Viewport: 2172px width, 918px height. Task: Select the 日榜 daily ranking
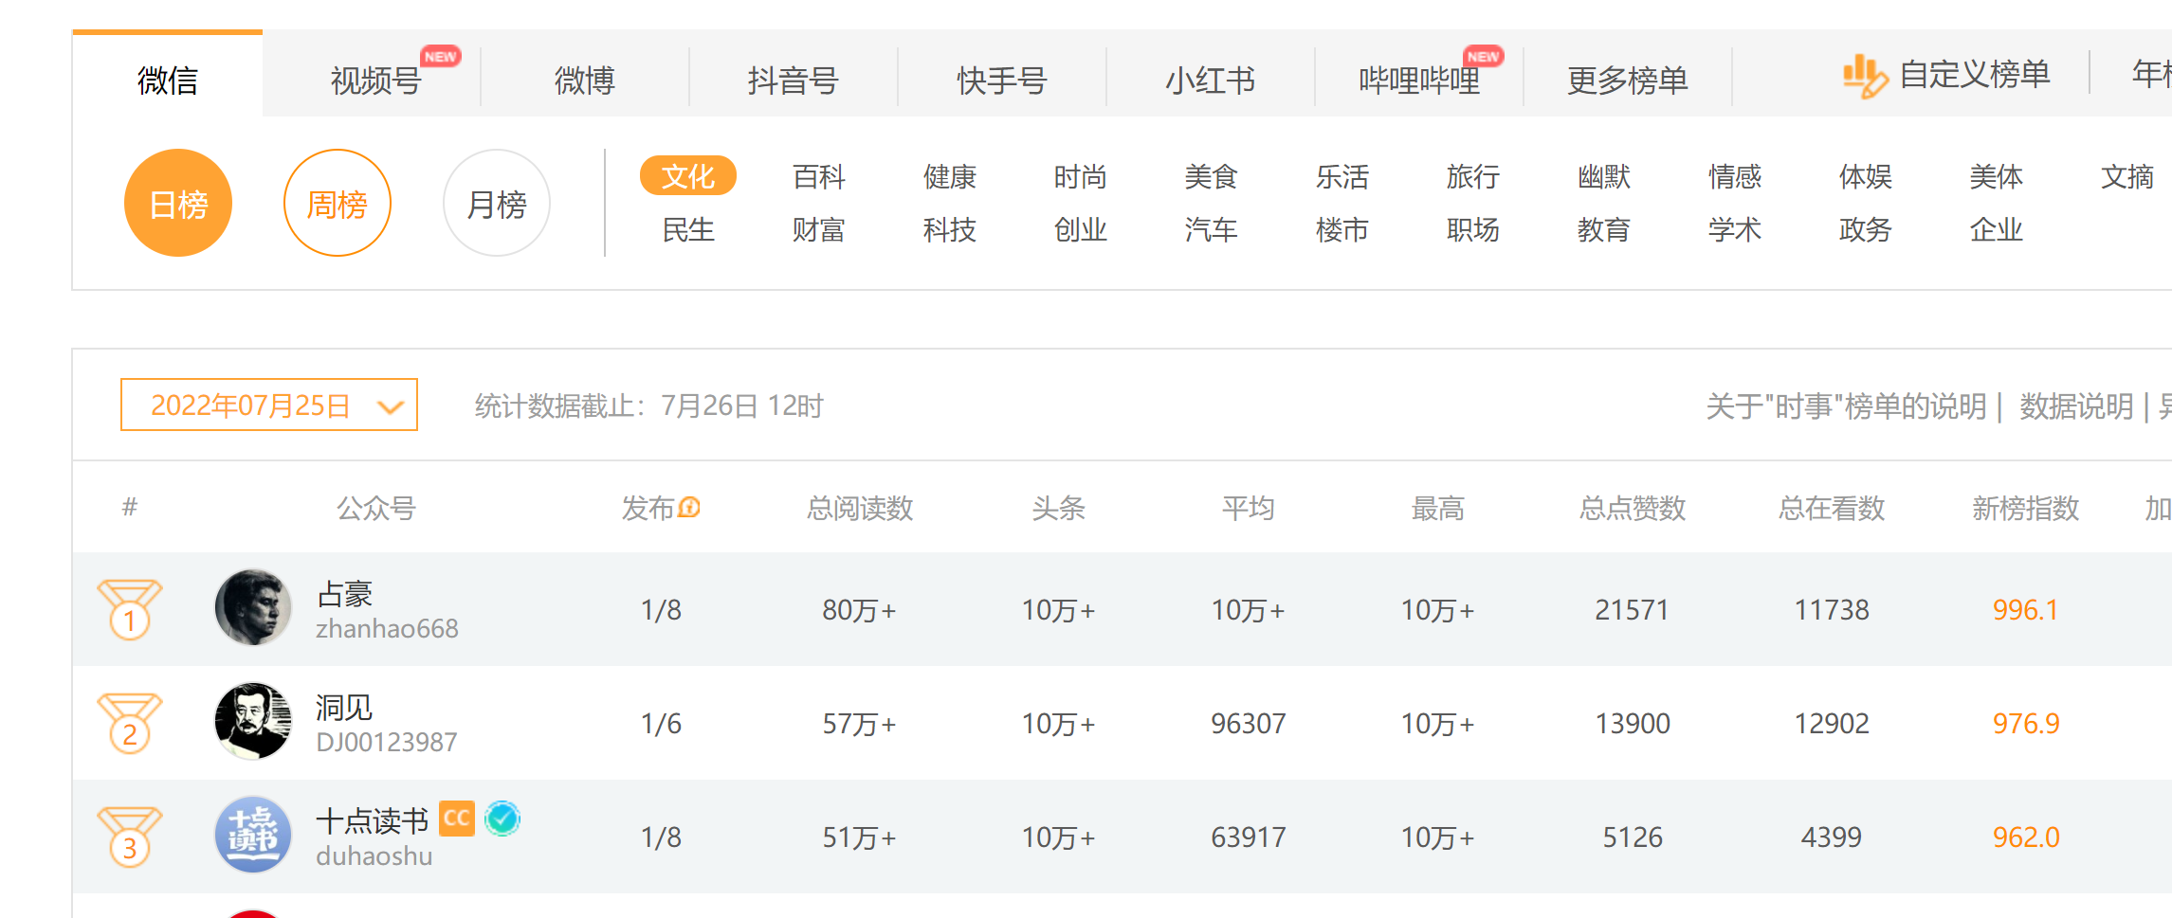tap(178, 203)
